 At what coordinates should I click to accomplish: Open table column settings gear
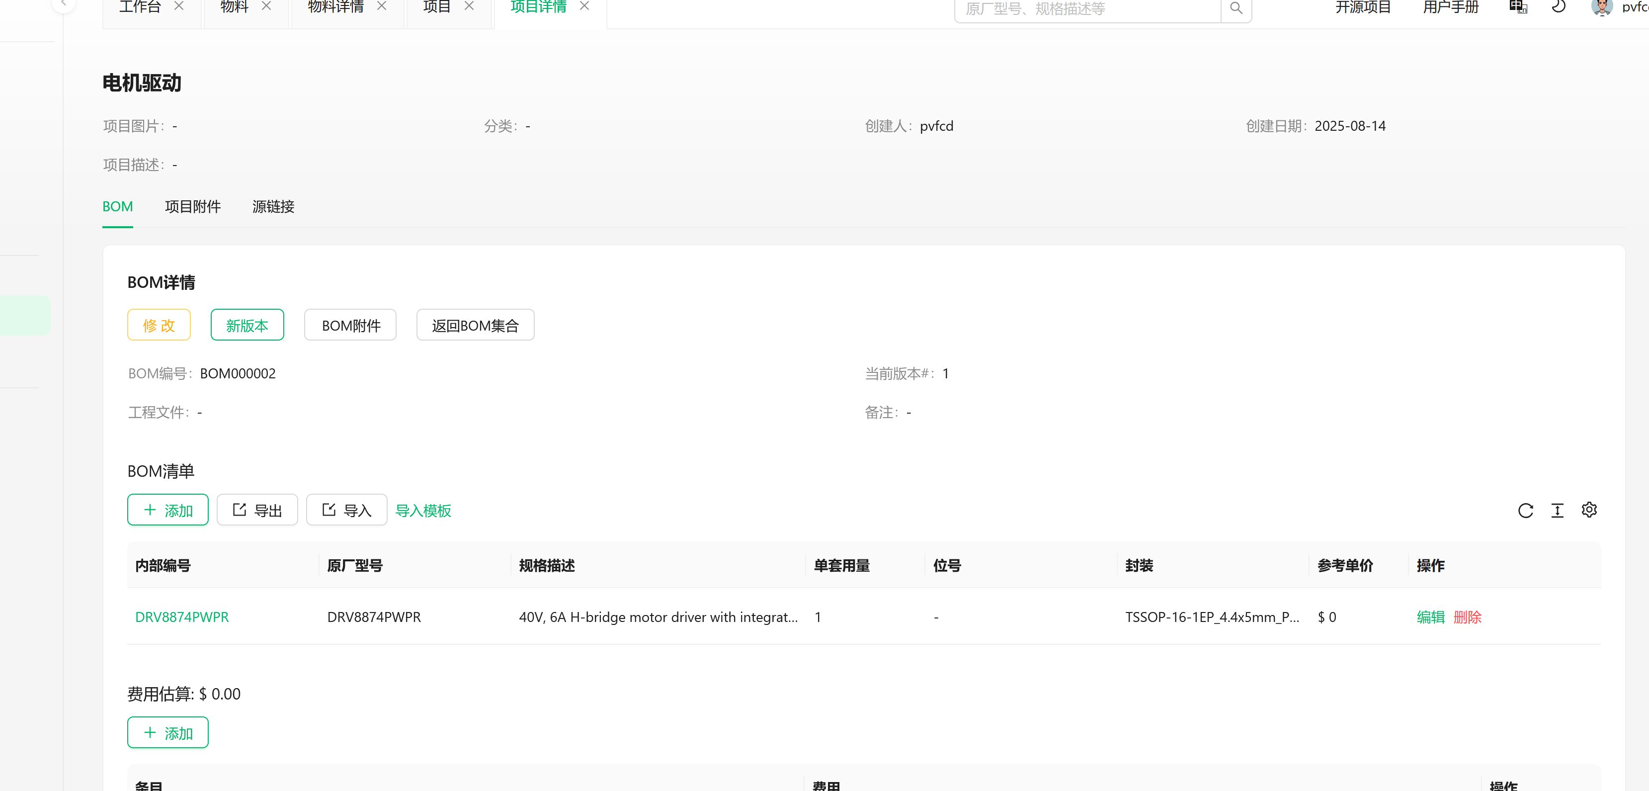tap(1589, 511)
